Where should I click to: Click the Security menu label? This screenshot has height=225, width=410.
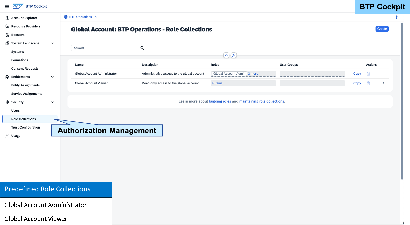[17, 102]
